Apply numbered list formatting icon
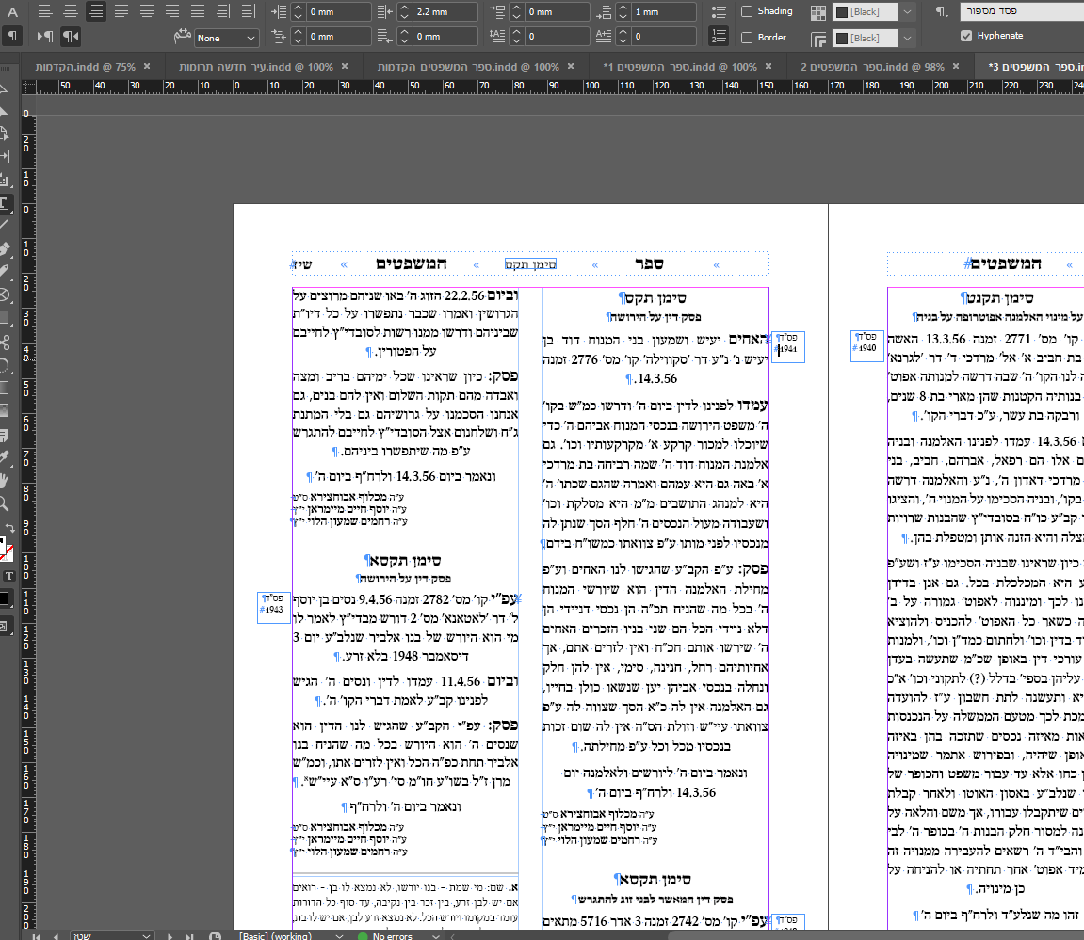The width and height of the screenshot is (1084, 940). pos(719,37)
